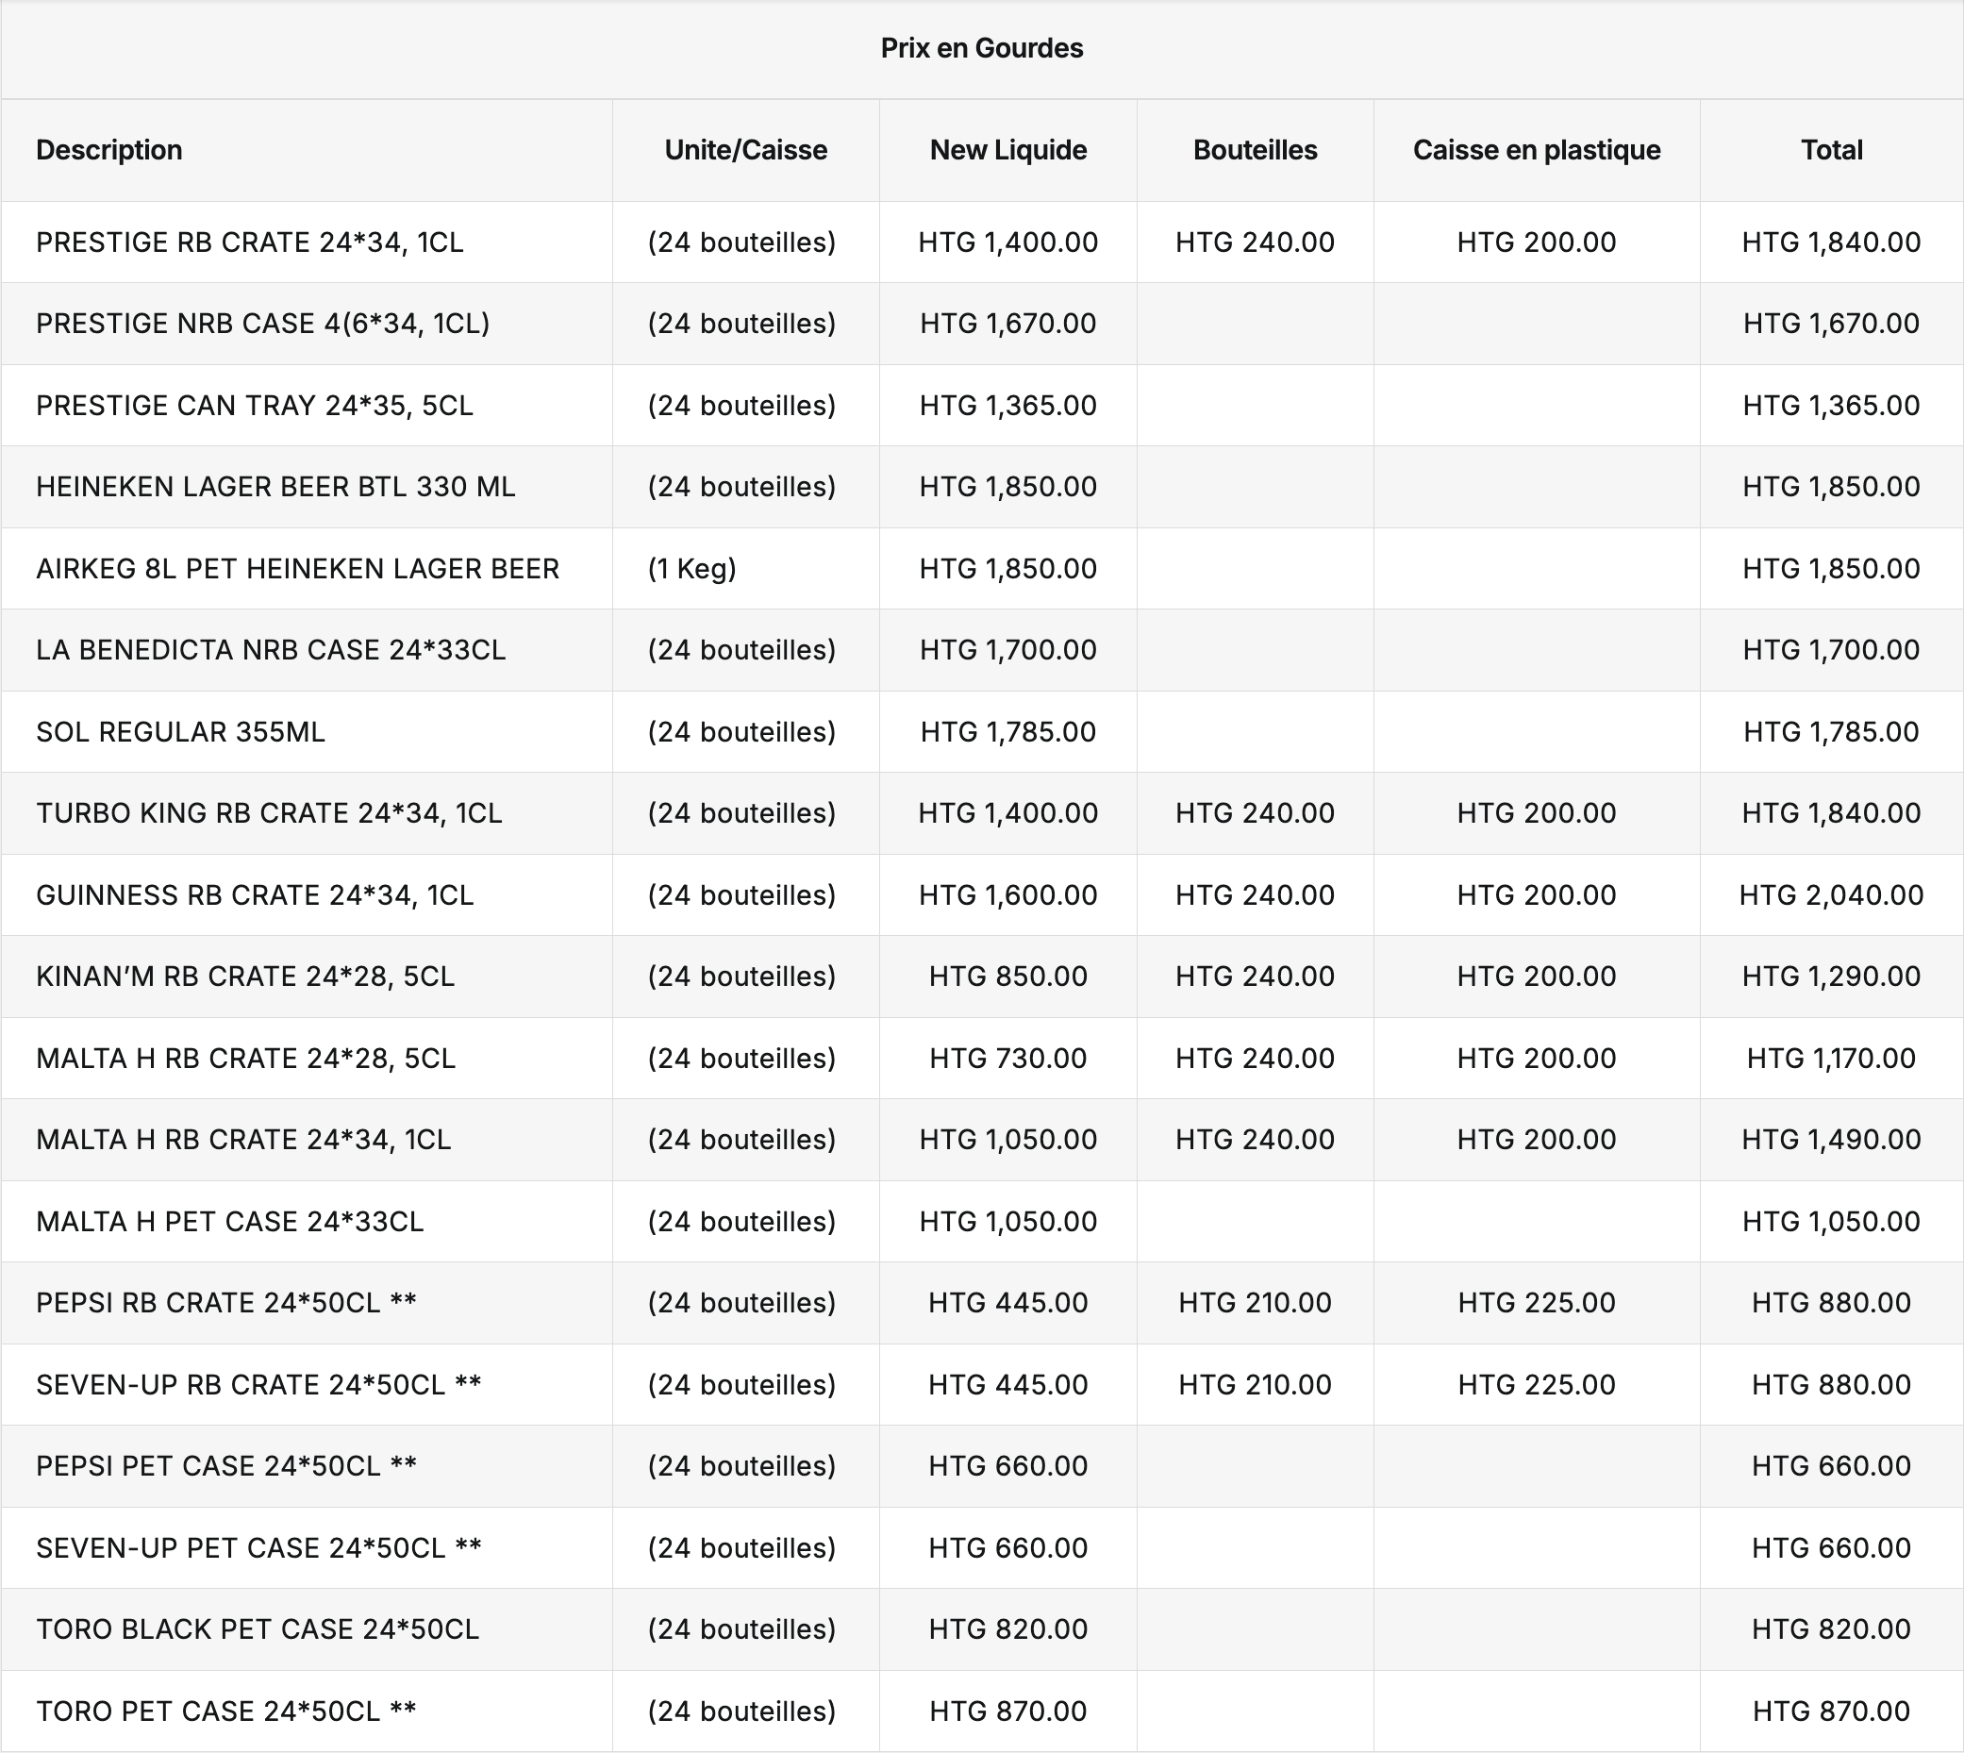Screen dimensions: 1964x1753
Task: Select KINAN'M liquide price HTG 850.00
Action: pyautogui.click(x=1007, y=976)
